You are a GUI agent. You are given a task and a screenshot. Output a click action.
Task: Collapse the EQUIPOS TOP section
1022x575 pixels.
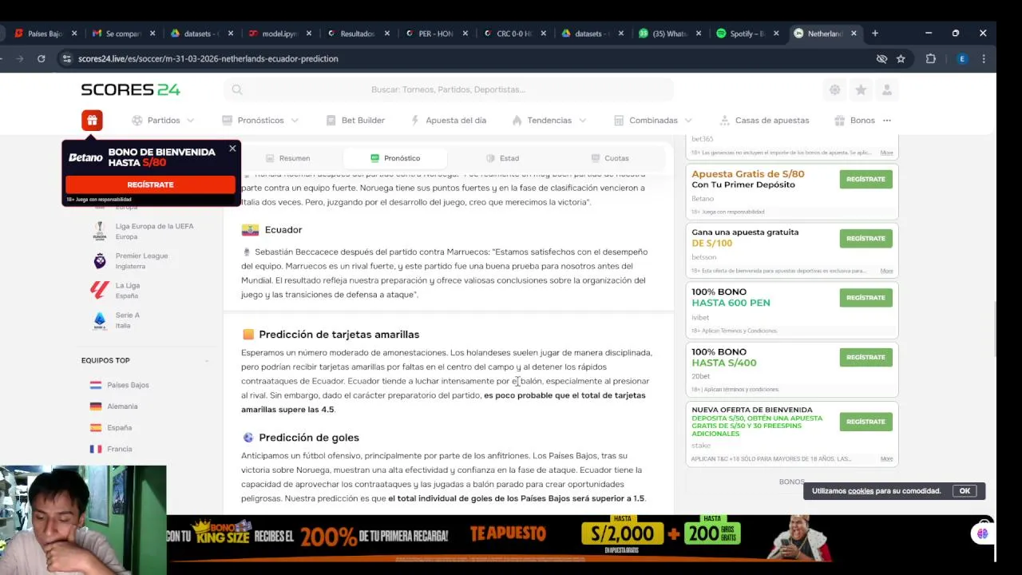[x=208, y=361]
